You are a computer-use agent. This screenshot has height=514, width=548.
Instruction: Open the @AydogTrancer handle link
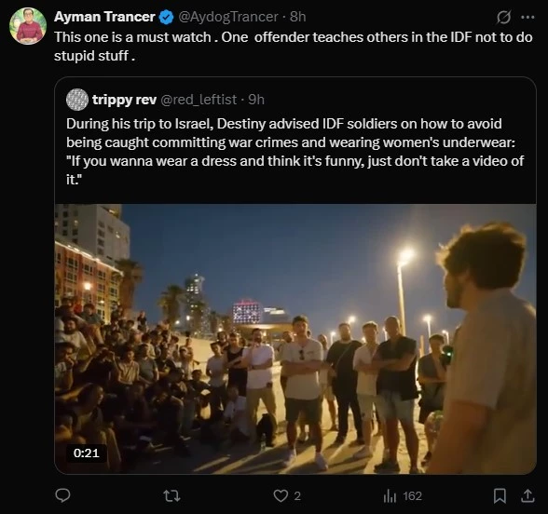coord(228,17)
